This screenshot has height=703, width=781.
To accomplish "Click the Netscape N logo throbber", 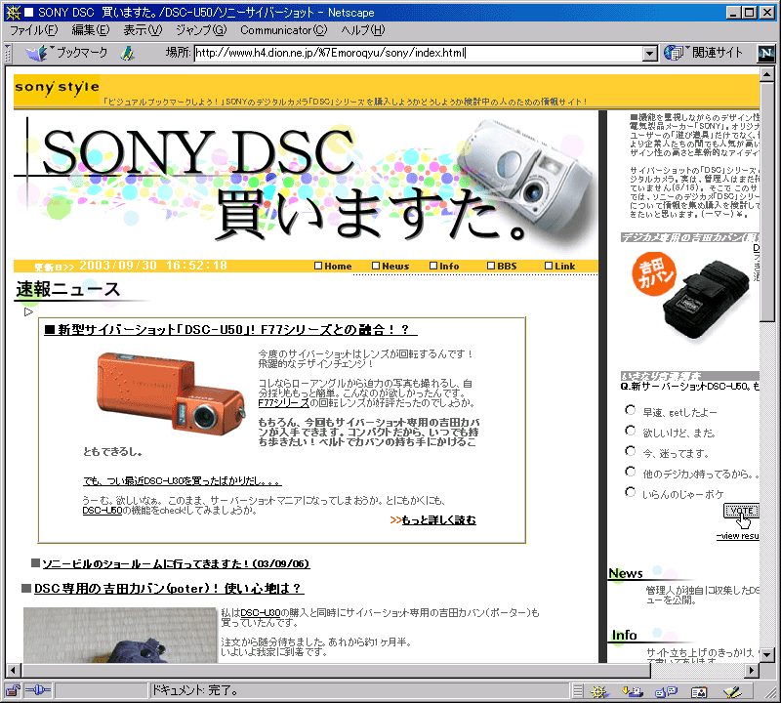I will [766, 53].
